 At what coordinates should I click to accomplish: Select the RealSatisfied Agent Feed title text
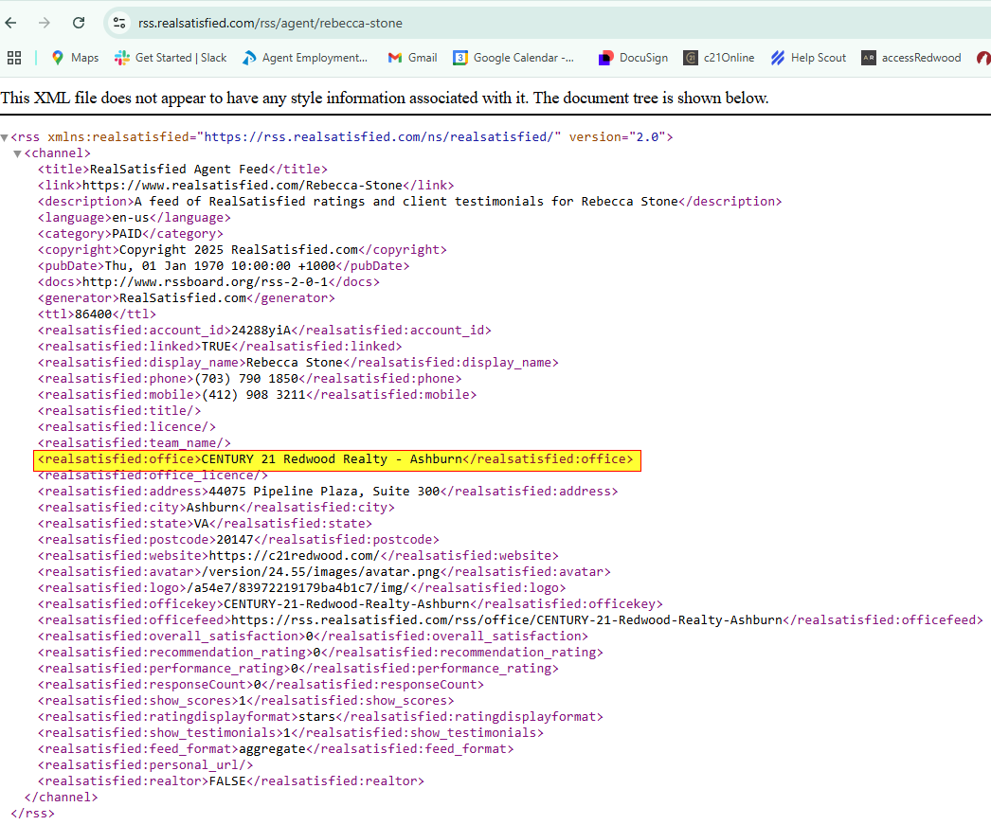179,170
